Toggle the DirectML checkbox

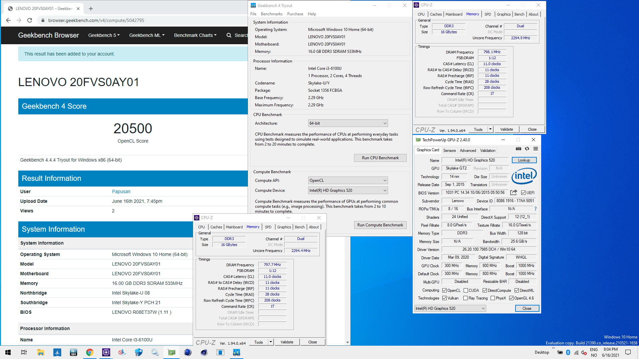click(x=517, y=291)
